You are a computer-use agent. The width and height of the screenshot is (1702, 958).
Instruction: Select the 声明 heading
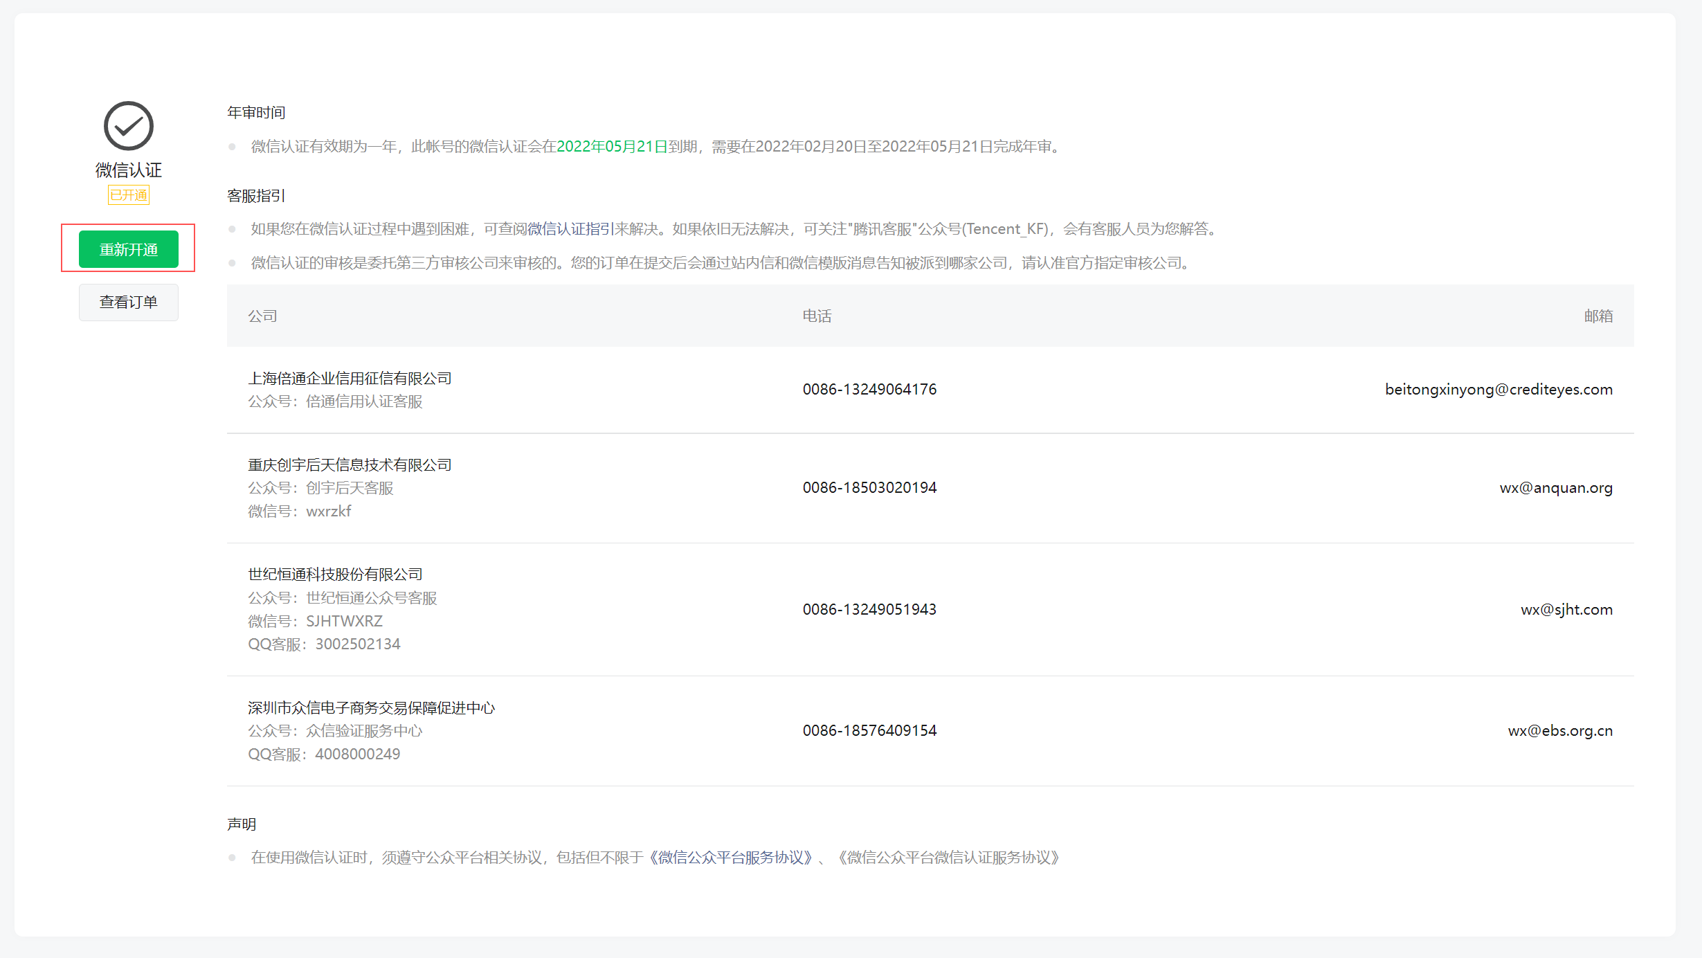(x=242, y=824)
